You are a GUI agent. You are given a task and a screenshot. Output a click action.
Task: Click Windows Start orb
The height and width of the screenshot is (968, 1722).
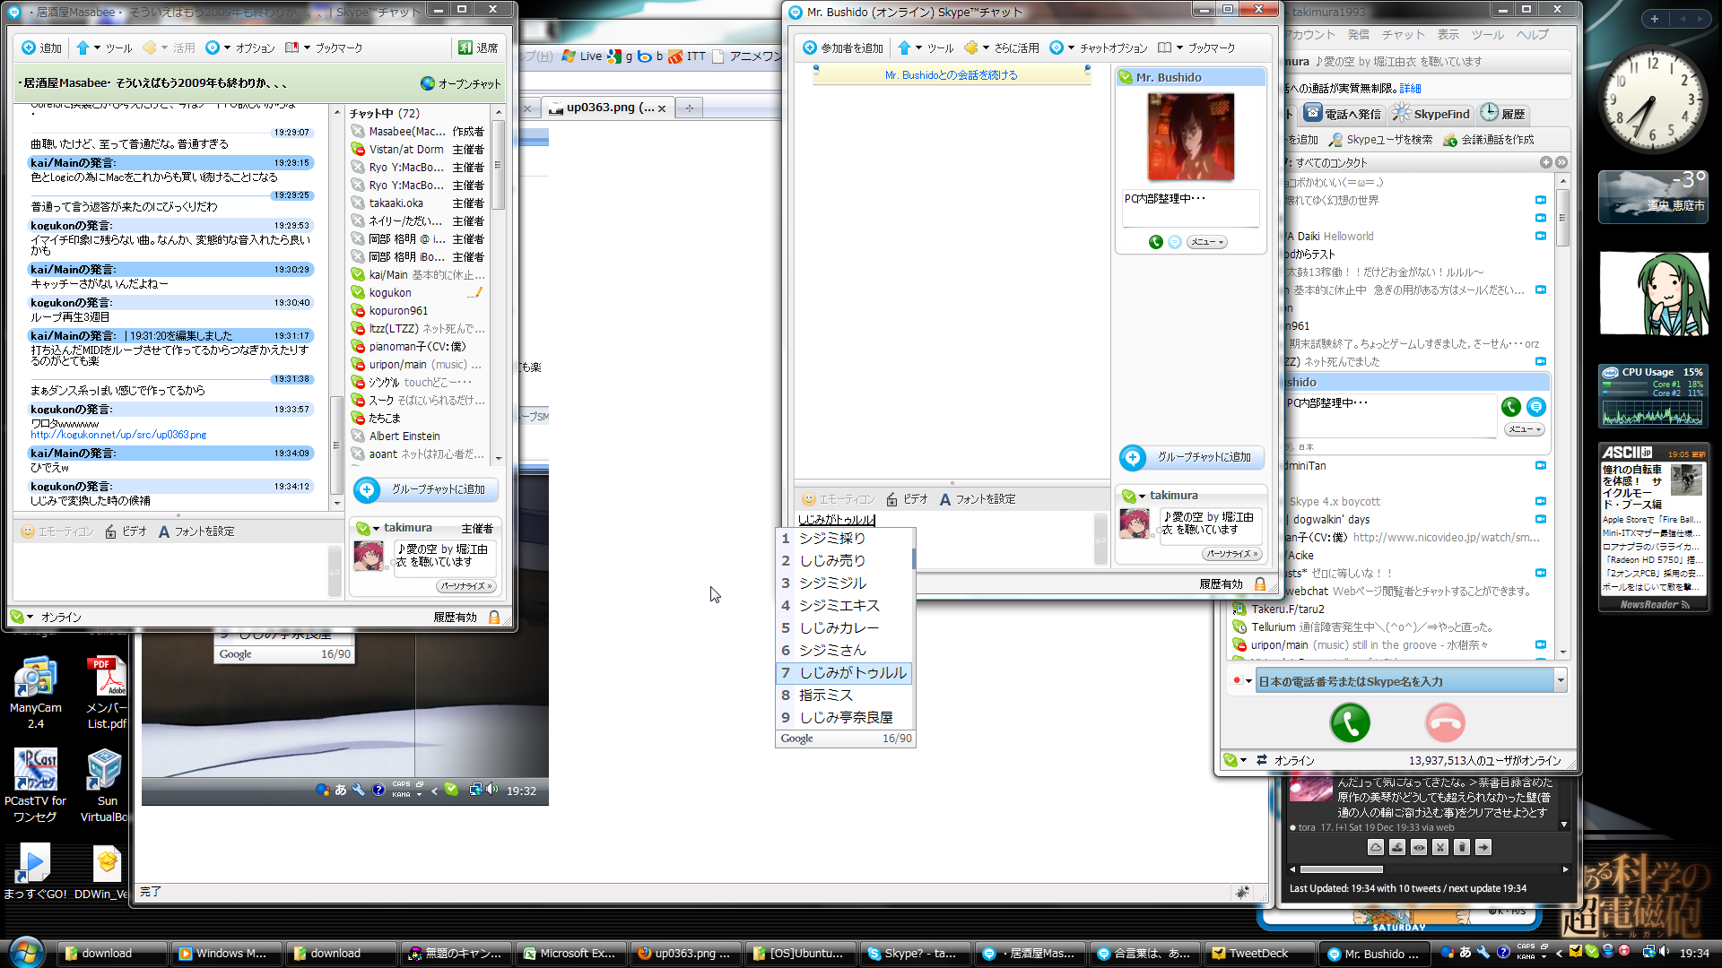click(x=26, y=952)
